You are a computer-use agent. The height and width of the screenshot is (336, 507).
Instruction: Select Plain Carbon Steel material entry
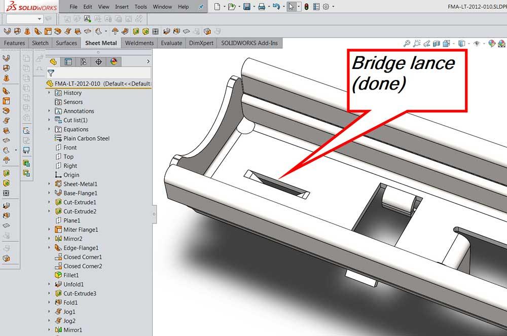pyautogui.click(x=86, y=138)
